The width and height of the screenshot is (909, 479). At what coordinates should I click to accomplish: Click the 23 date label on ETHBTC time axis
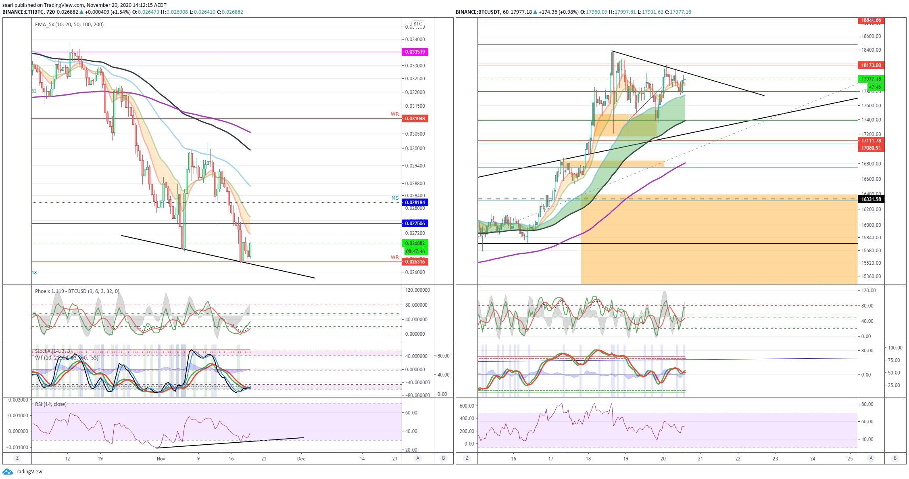[264, 458]
